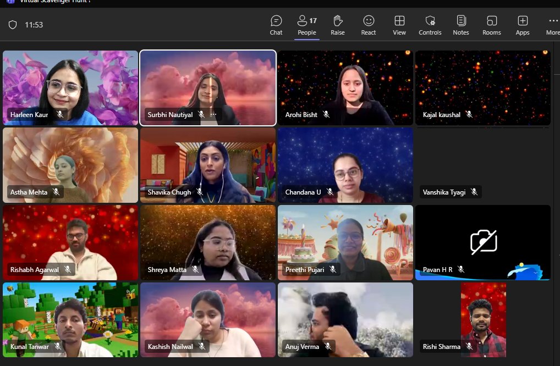The height and width of the screenshot is (366, 560).
Task: Open the More actions menu
Action: point(553,25)
